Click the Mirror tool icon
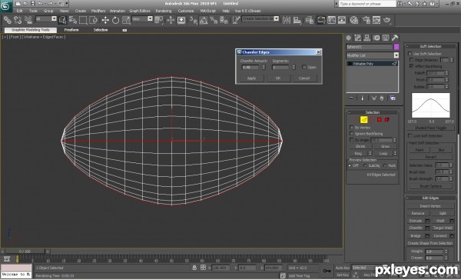The width and height of the screenshot is (461, 280). point(287,20)
